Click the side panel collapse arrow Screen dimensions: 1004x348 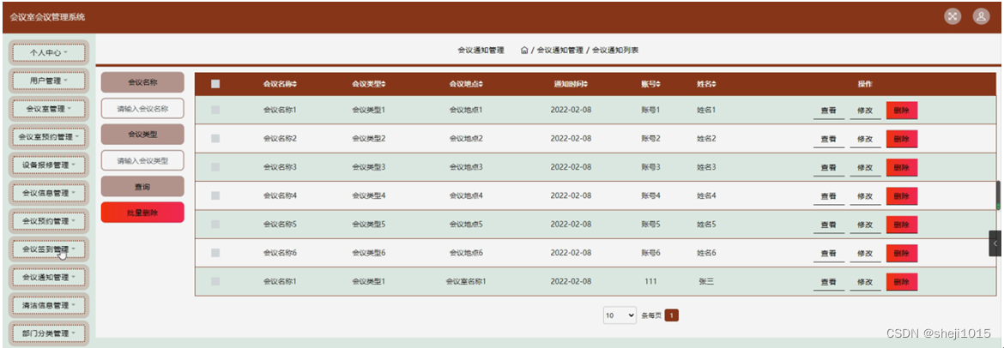995,243
